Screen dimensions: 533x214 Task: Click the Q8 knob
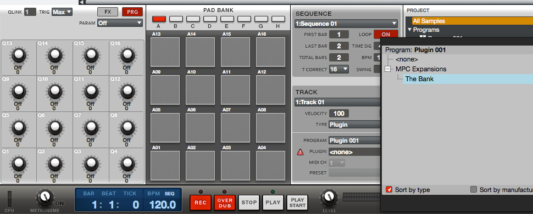point(127,128)
